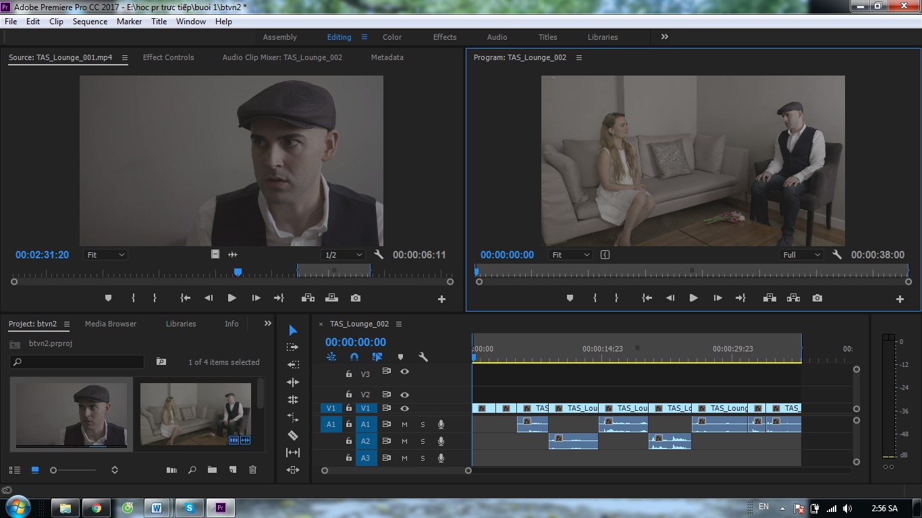Toggle Snap magnet in timeline
922x518 pixels.
tap(354, 357)
